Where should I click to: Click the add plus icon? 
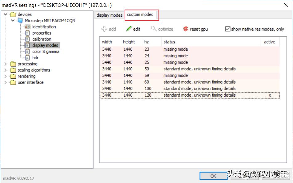tap(104, 29)
